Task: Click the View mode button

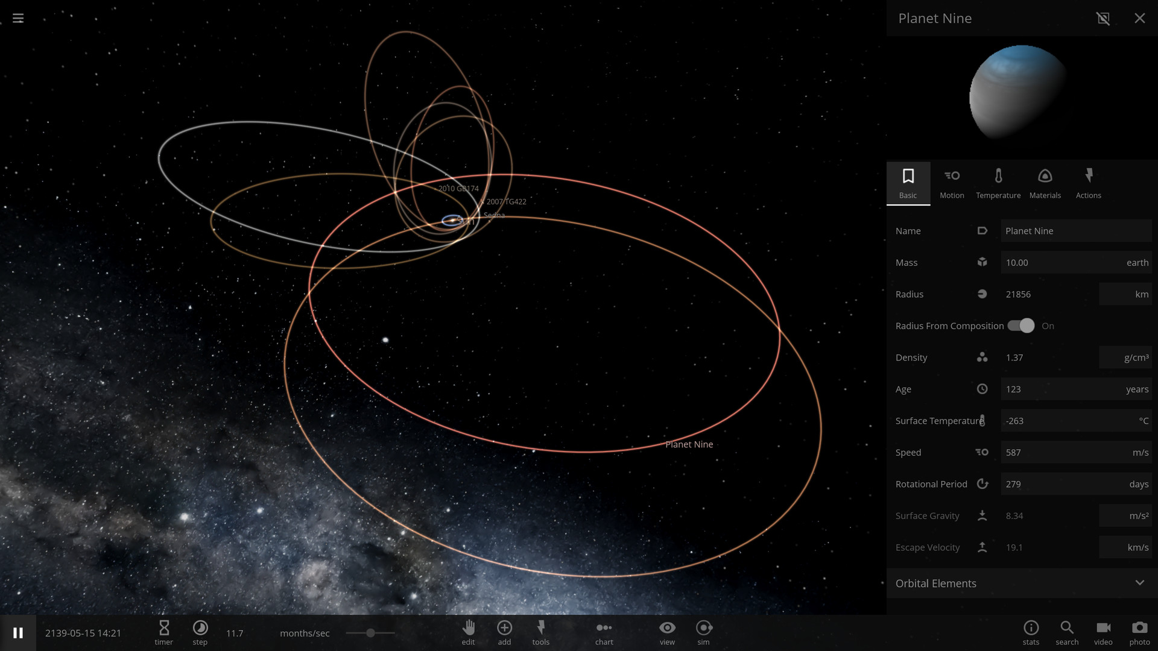Action: (x=666, y=632)
